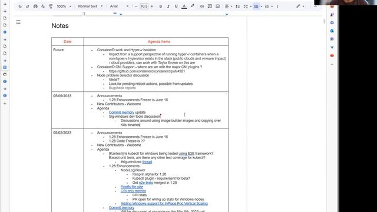This screenshot has width=377, height=212.
Task: Open the text color picker
Action: pyautogui.click(x=184, y=6)
